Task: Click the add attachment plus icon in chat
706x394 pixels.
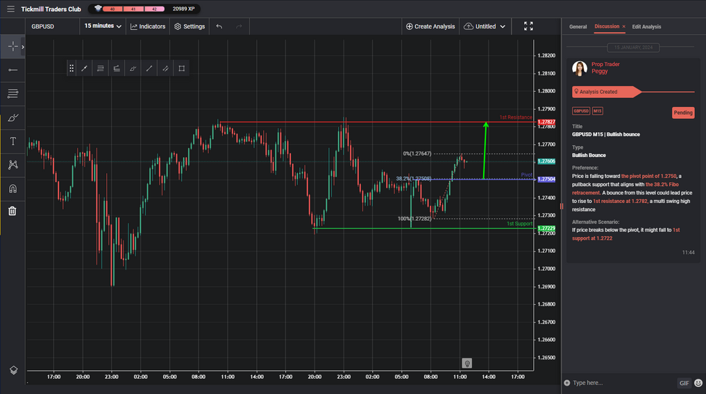Action: pos(567,383)
